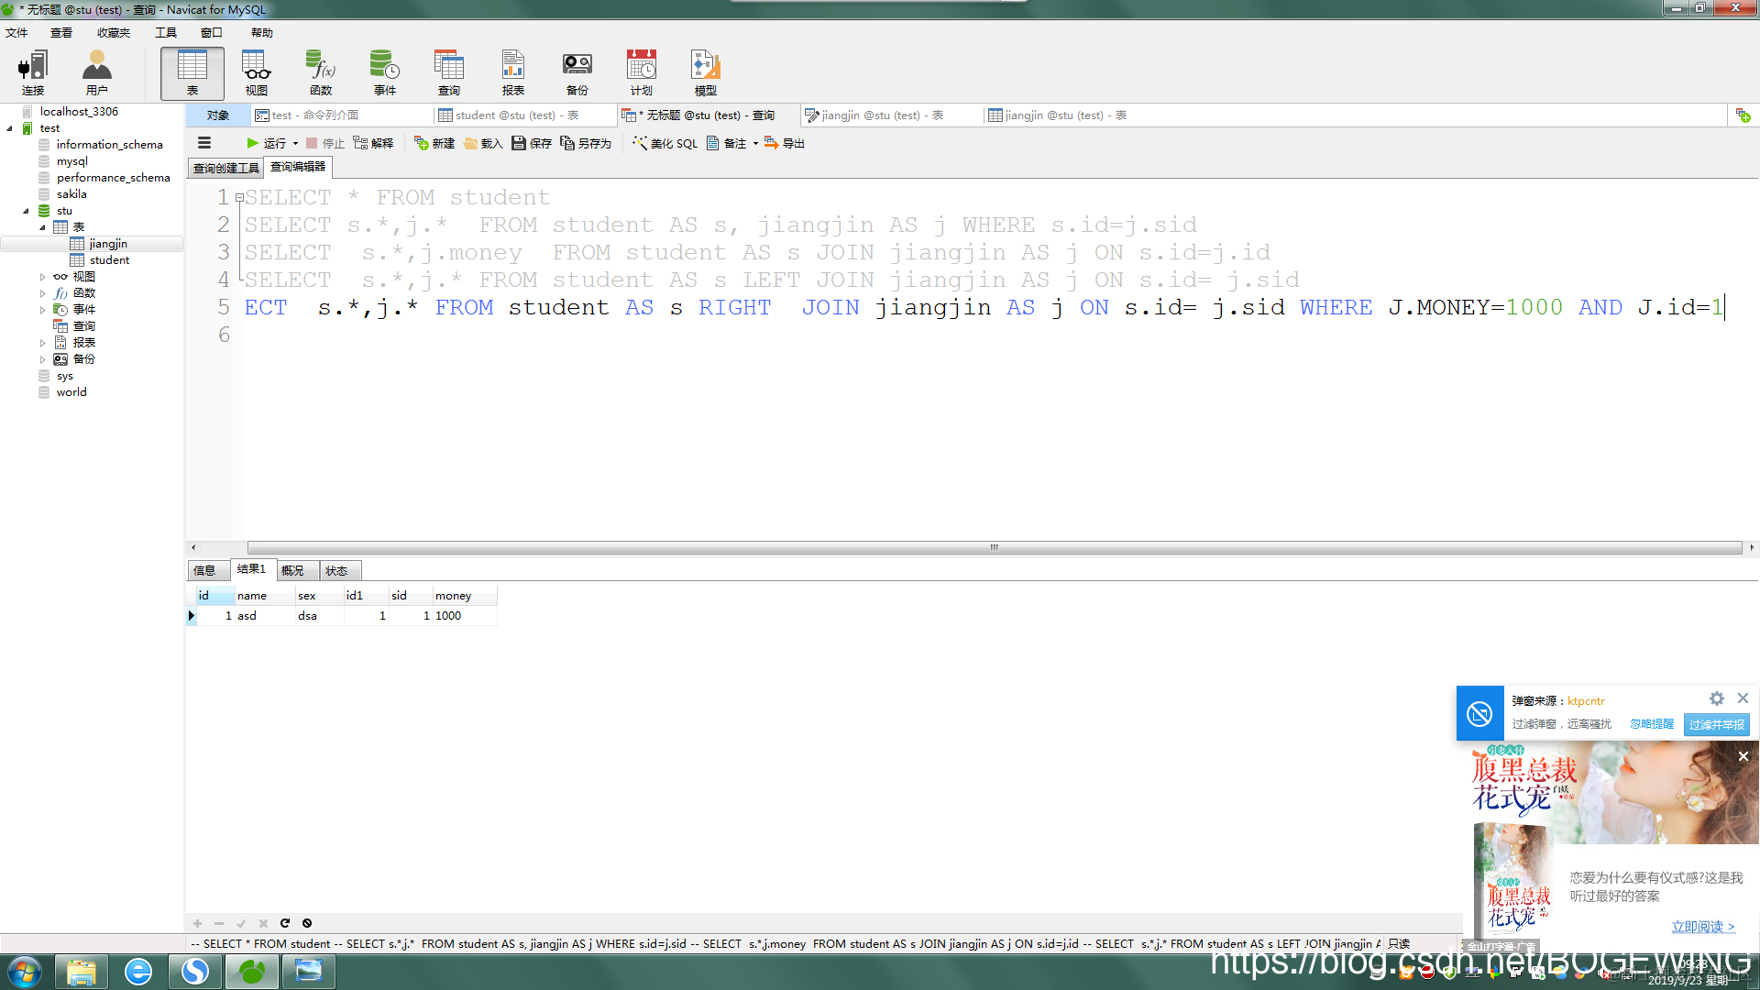
Task: Open the 模型 model tool
Action: point(705,73)
